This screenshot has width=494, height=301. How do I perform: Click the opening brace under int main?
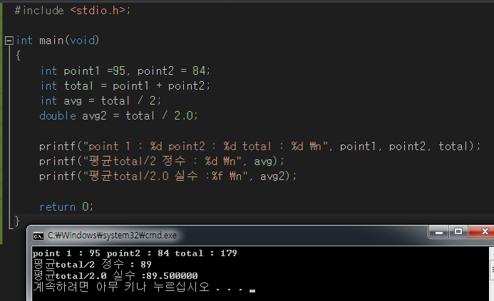[x=18, y=56]
